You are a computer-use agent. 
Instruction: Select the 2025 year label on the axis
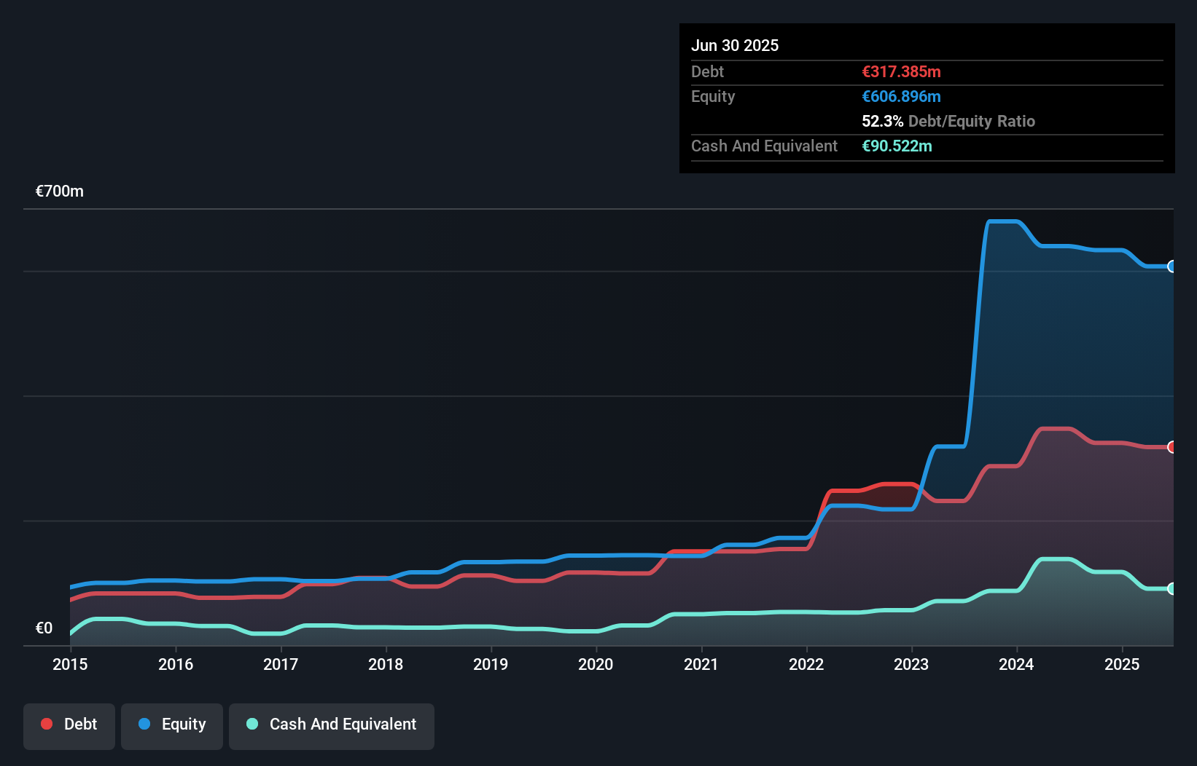pyautogui.click(x=1122, y=664)
